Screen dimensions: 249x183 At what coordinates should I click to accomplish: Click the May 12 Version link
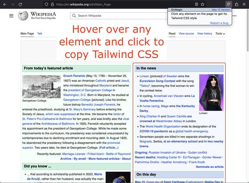221,10
